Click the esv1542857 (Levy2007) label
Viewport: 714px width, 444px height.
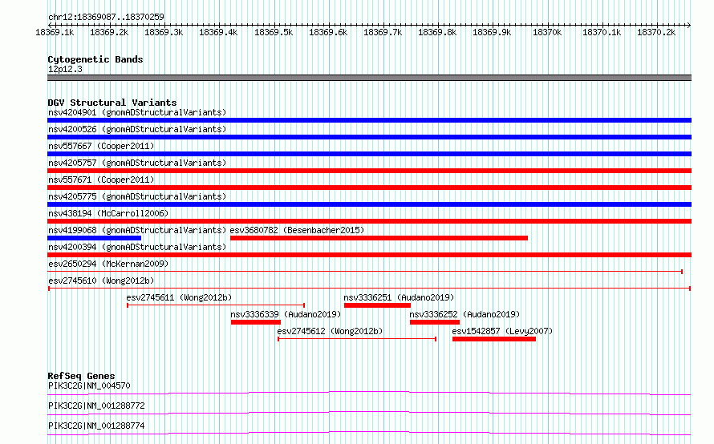pos(502,332)
